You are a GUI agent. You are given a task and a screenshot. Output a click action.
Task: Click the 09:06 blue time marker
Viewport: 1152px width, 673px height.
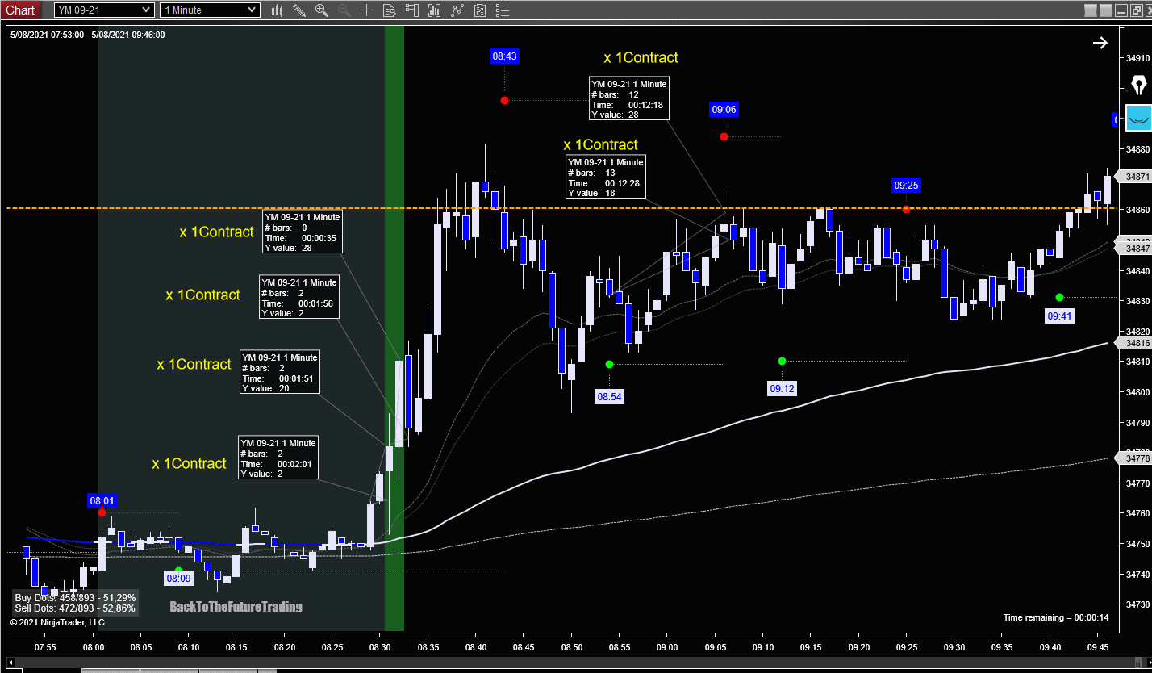[x=724, y=110]
